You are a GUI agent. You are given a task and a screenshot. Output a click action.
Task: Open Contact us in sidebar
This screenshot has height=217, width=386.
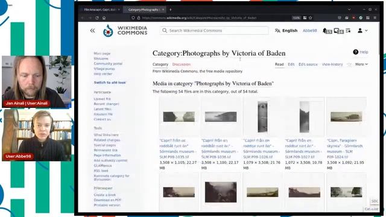[102, 119]
